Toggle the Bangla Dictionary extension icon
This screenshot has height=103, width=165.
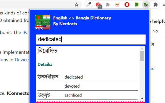click(x=146, y=4)
